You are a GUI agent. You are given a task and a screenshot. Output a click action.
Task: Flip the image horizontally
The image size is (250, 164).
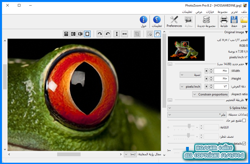click(125, 34)
